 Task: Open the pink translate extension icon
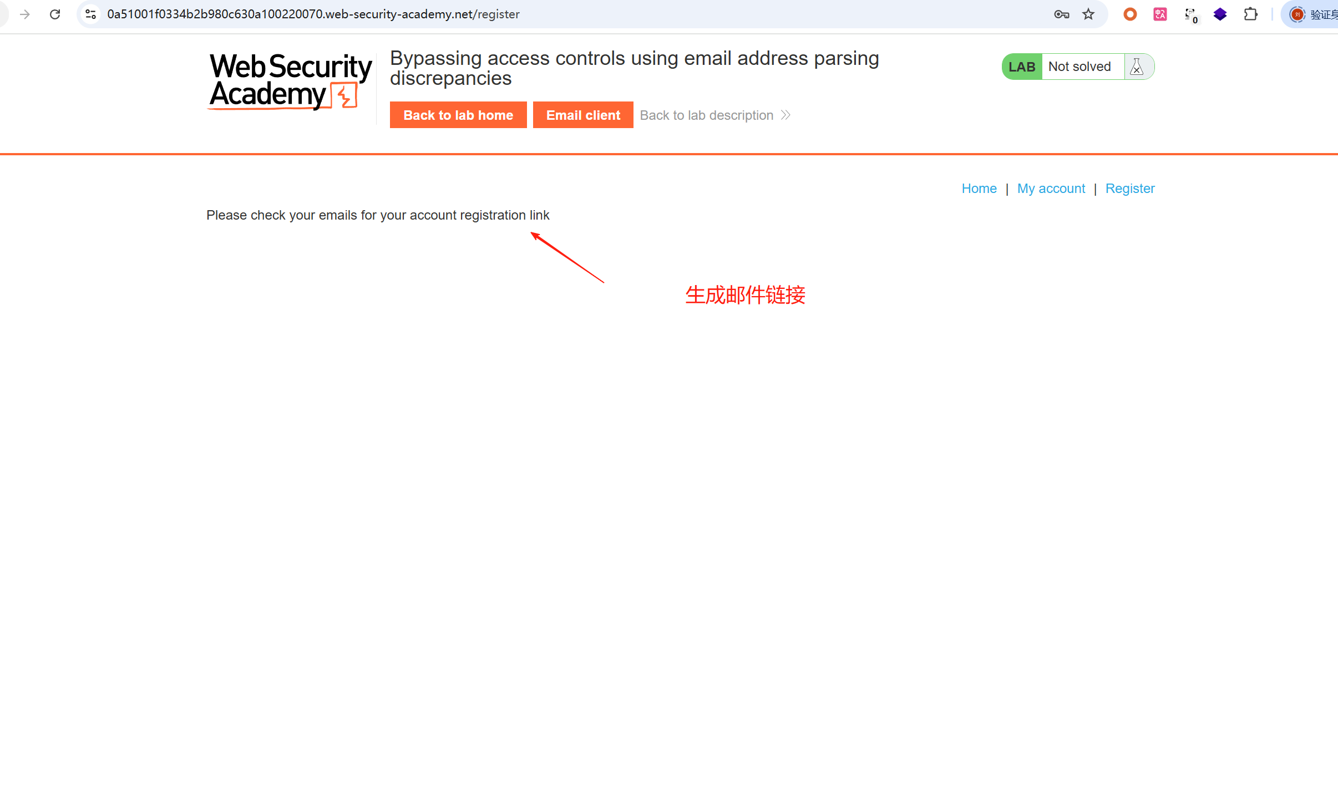click(1160, 14)
